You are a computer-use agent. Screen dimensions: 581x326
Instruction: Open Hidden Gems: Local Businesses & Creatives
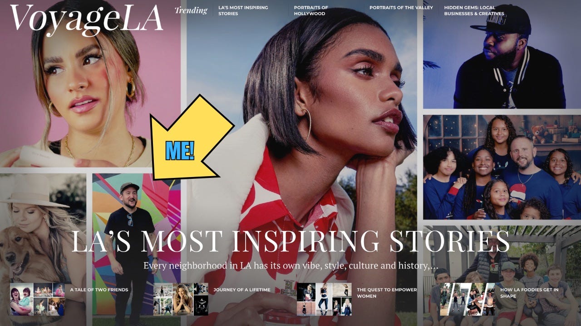pos(474,10)
